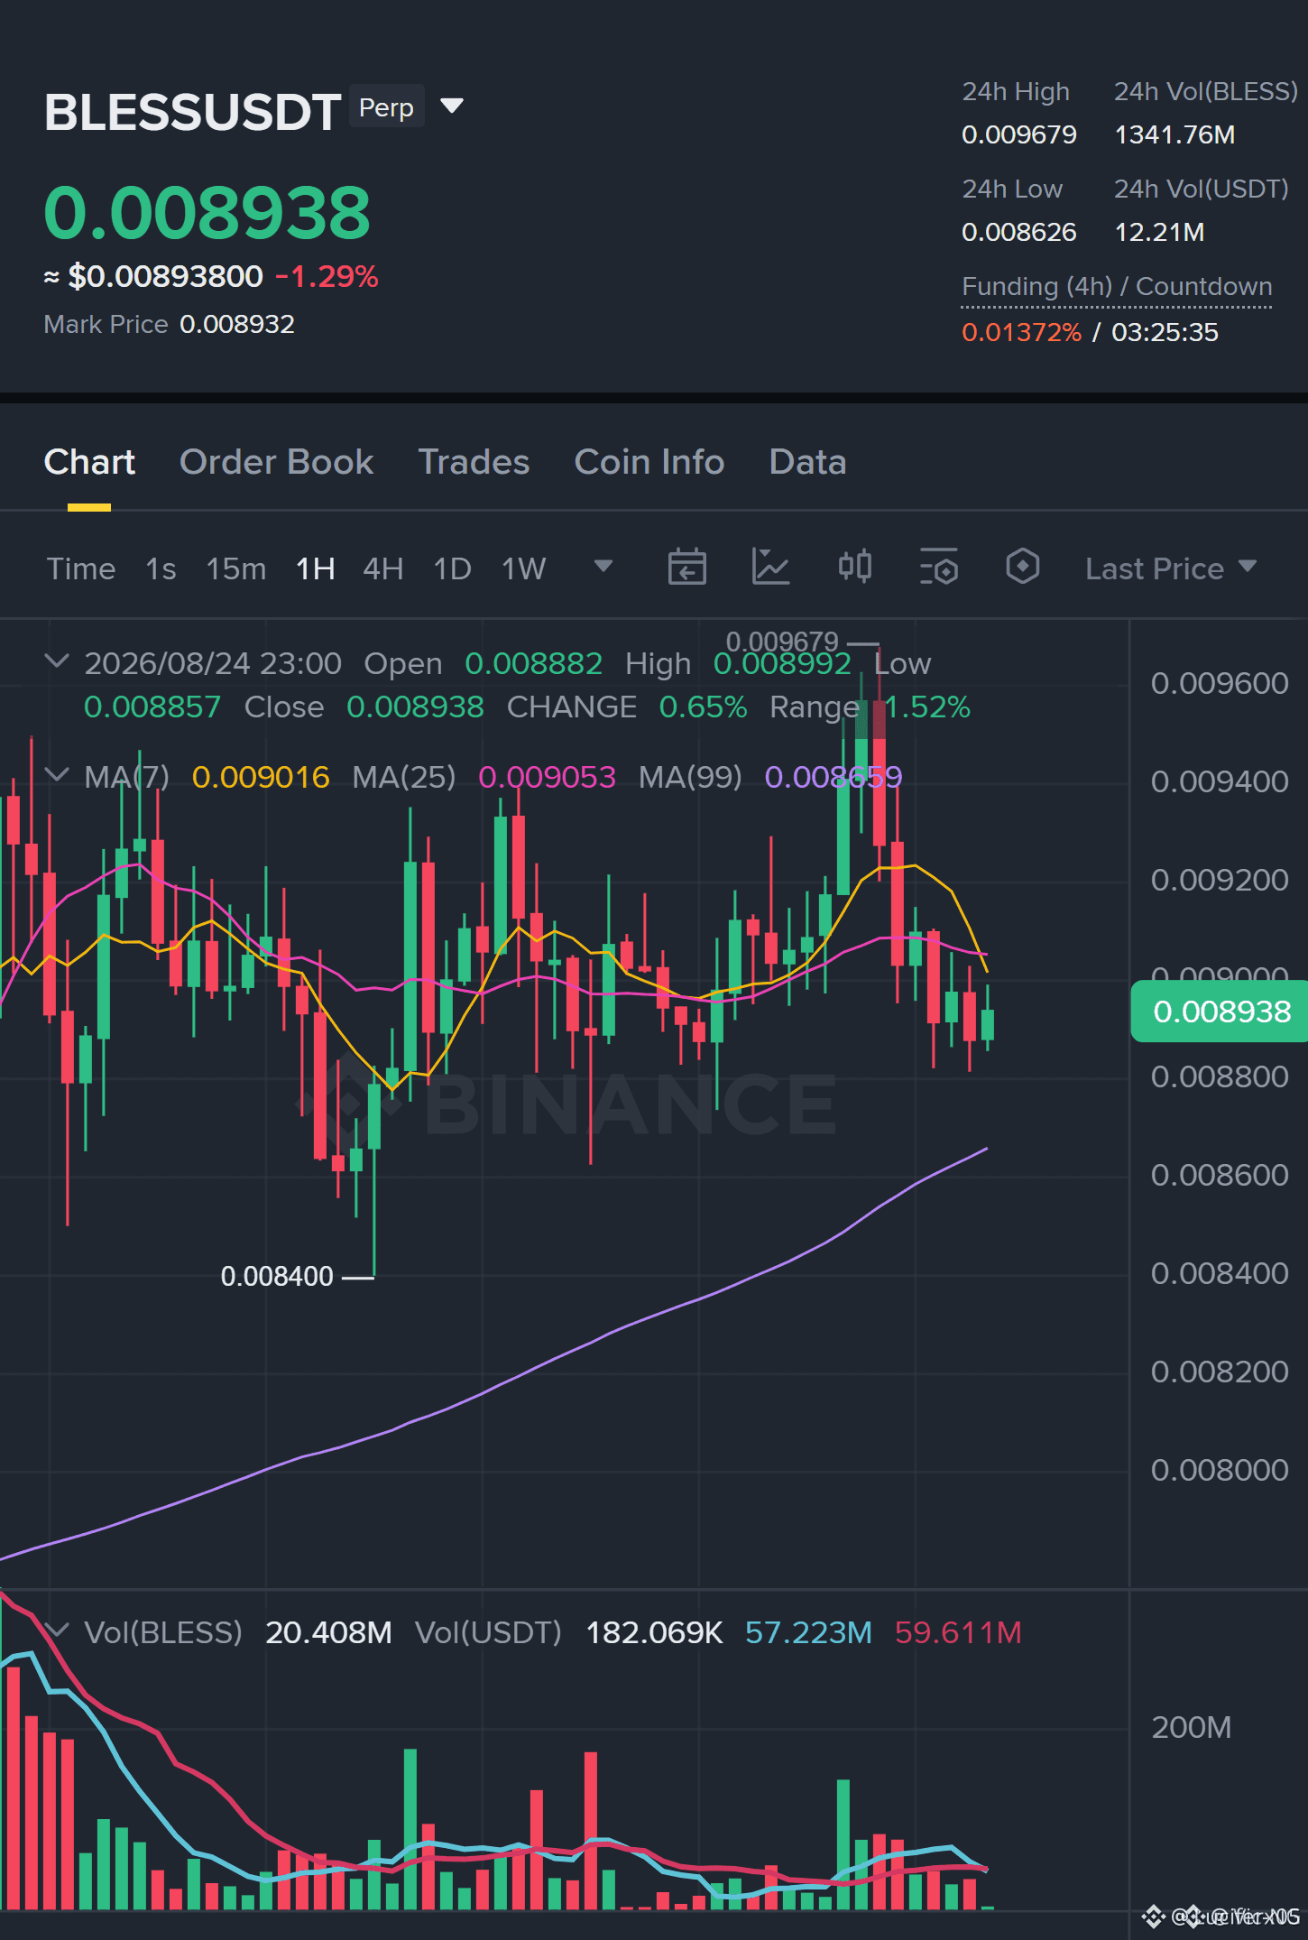The width and height of the screenshot is (1308, 1940).
Task: Click the current price tag 0.008938 on axis
Action: pyautogui.click(x=1220, y=1012)
